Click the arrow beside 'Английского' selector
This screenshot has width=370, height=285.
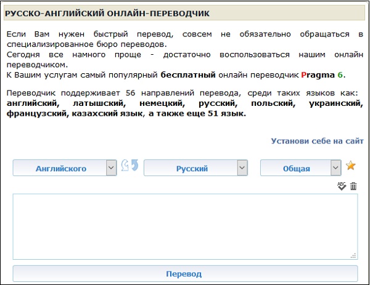(x=111, y=168)
